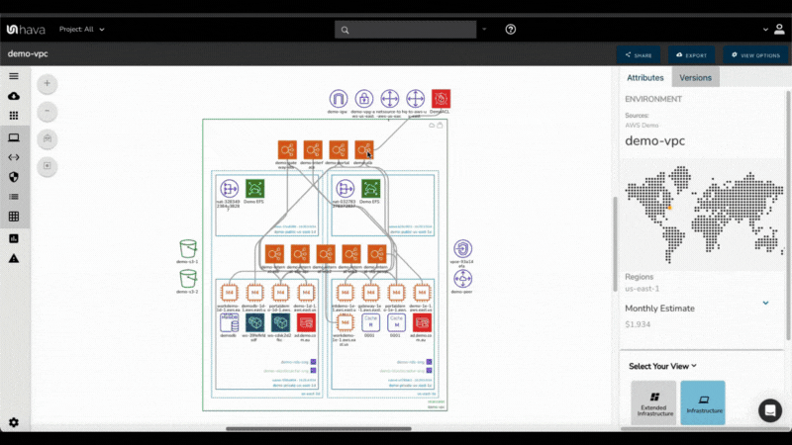Open the table grid icon in sidebar
Viewport: 792px width, 445px height.
[14, 217]
